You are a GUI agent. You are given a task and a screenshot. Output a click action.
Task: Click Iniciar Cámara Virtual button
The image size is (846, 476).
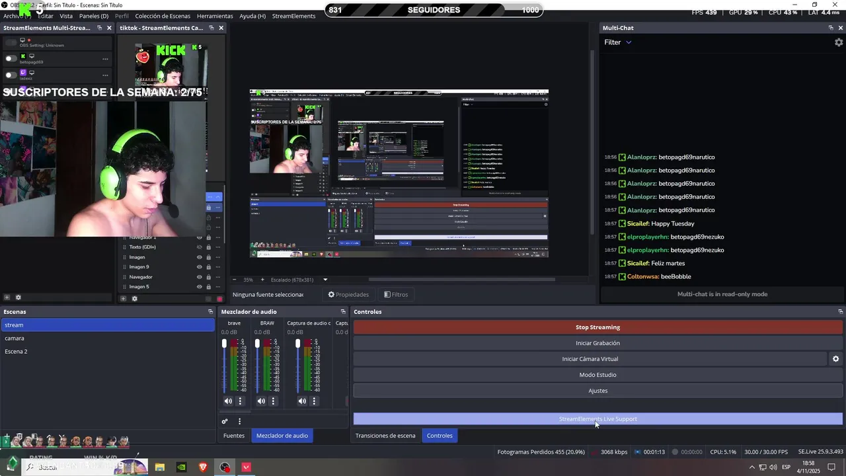click(590, 359)
